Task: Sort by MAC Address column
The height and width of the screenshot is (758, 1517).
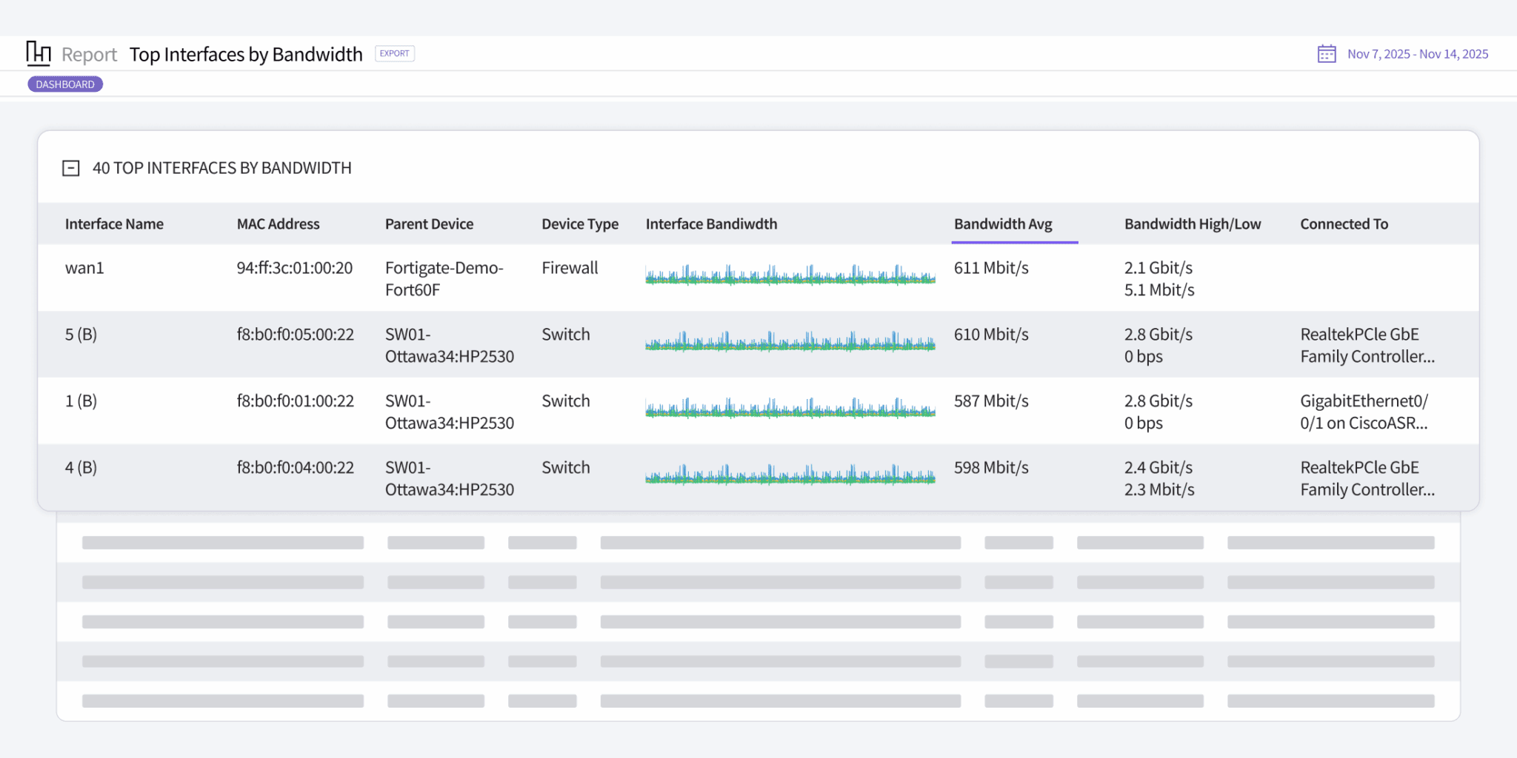Action: pyautogui.click(x=278, y=224)
